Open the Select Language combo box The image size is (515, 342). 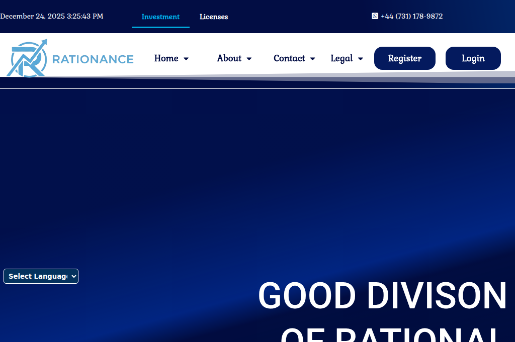point(41,276)
